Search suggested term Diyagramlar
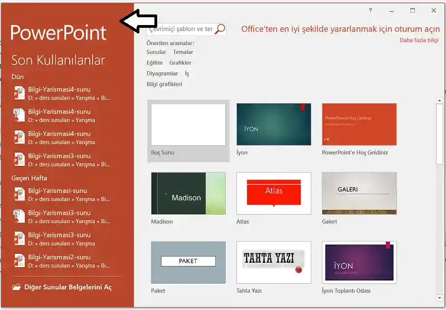 click(162, 73)
